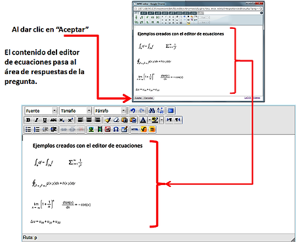Set left-to-right text direction
Screen dimensions: 296x242
tap(169, 120)
